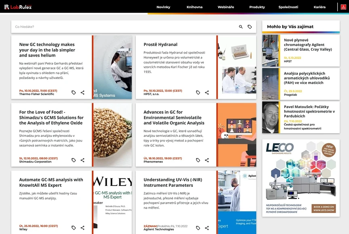349x234 pixels.
Task: Click the share icon on the Wiley webinar card
Action: point(82,228)
